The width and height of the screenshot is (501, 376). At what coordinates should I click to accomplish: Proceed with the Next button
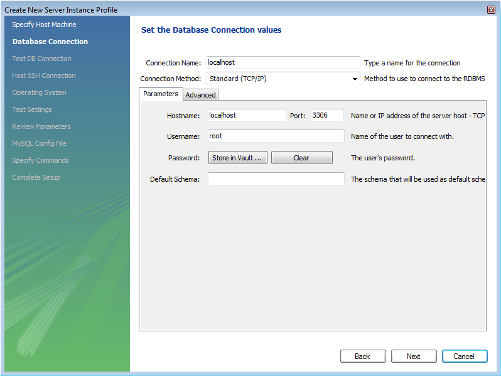tap(414, 356)
